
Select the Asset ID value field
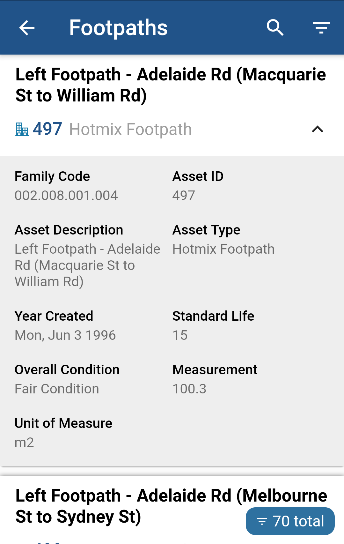coord(184,195)
